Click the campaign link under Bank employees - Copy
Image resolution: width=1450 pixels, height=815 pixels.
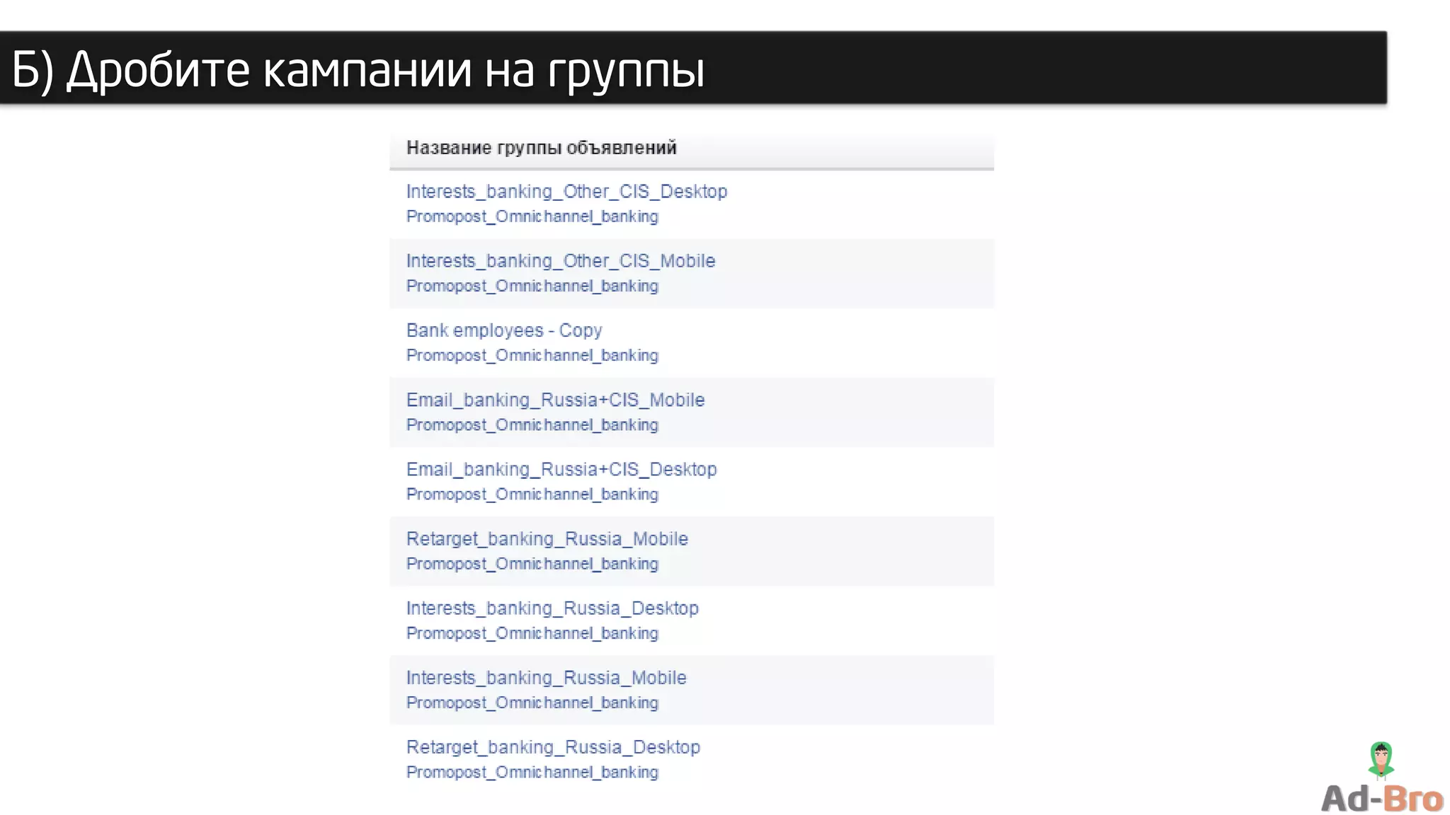(x=532, y=355)
